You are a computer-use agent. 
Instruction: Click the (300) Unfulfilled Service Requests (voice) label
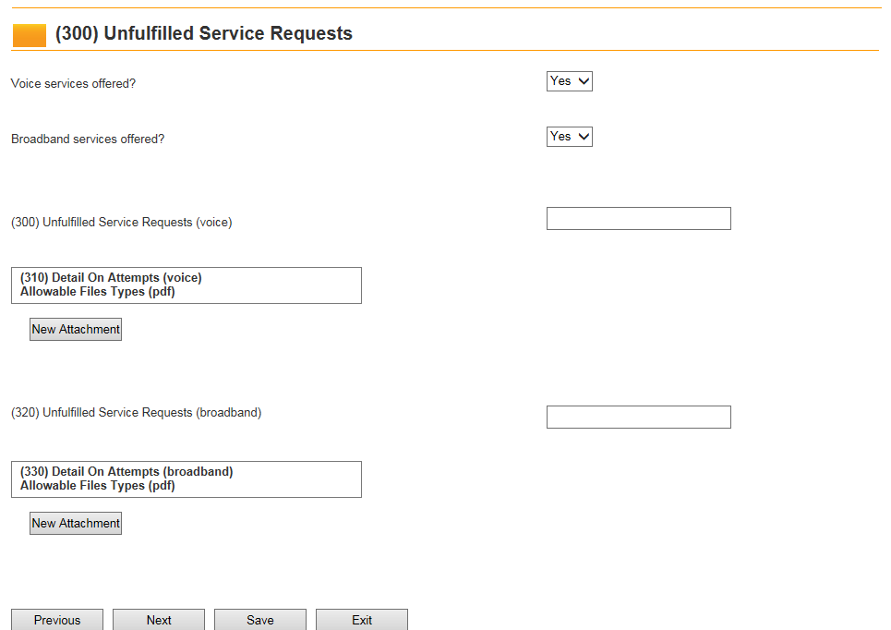point(122,223)
